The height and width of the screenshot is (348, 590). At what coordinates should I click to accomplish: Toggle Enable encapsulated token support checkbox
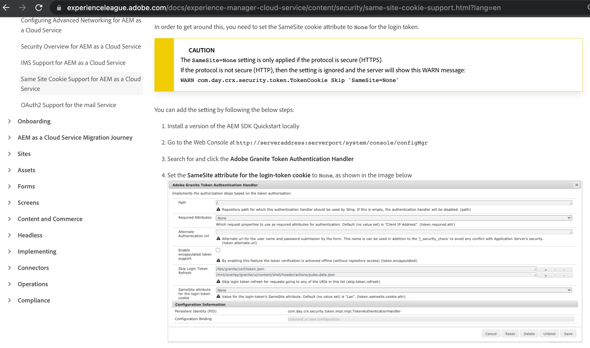(218, 250)
